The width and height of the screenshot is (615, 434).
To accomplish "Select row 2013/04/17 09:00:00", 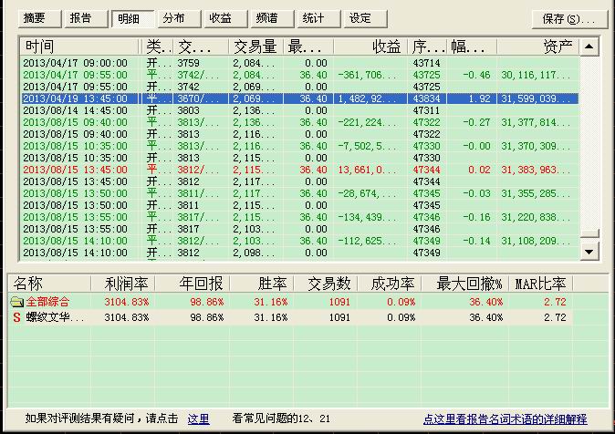I will [300, 63].
